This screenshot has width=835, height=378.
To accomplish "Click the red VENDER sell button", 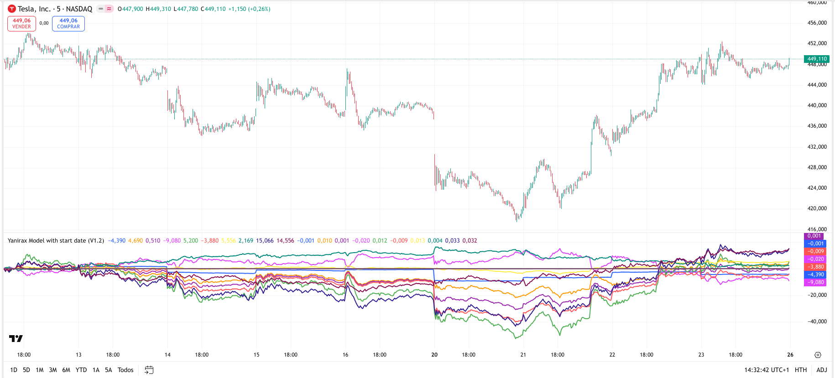I will (21, 23).
